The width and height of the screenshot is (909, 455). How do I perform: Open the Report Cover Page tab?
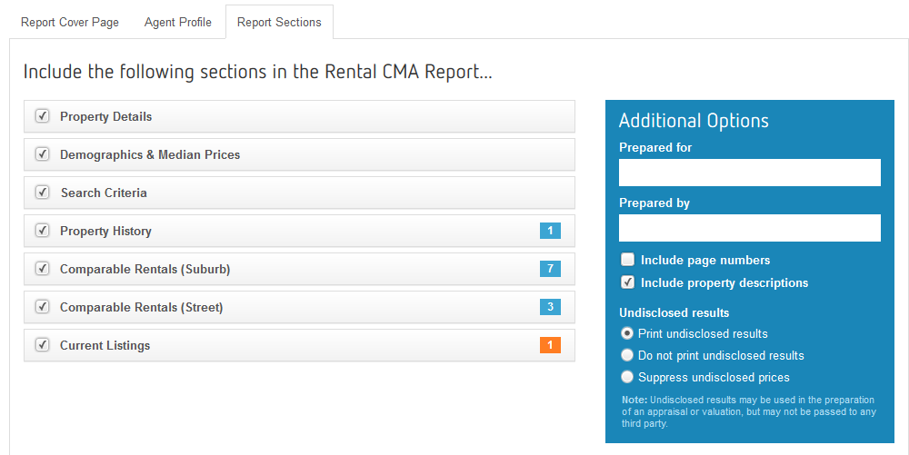coord(70,22)
